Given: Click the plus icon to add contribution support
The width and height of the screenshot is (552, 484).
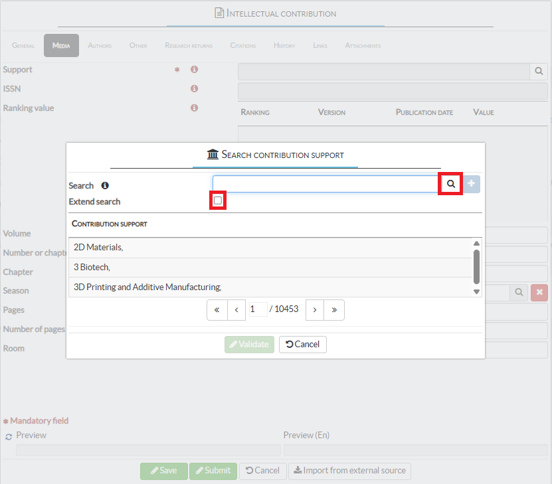Looking at the screenshot, I should (472, 184).
